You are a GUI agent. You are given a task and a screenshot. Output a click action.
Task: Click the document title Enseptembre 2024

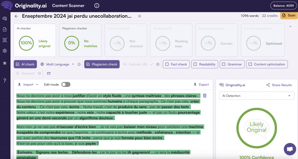click(x=77, y=16)
